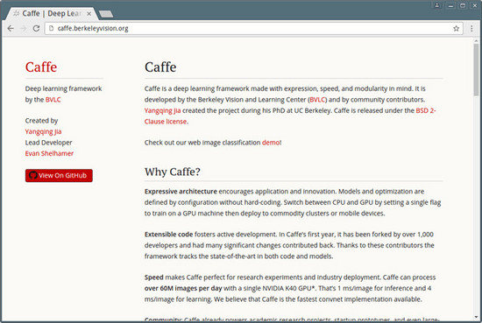Open the Evan Shelhamer link
This screenshot has width=482, height=323.
[49, 153]
